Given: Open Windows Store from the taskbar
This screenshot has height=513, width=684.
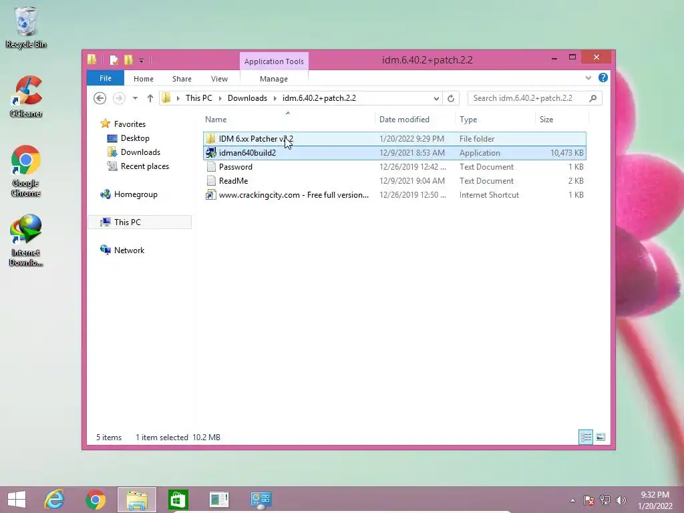Looking at the screenshot, I should click(178, 500).
